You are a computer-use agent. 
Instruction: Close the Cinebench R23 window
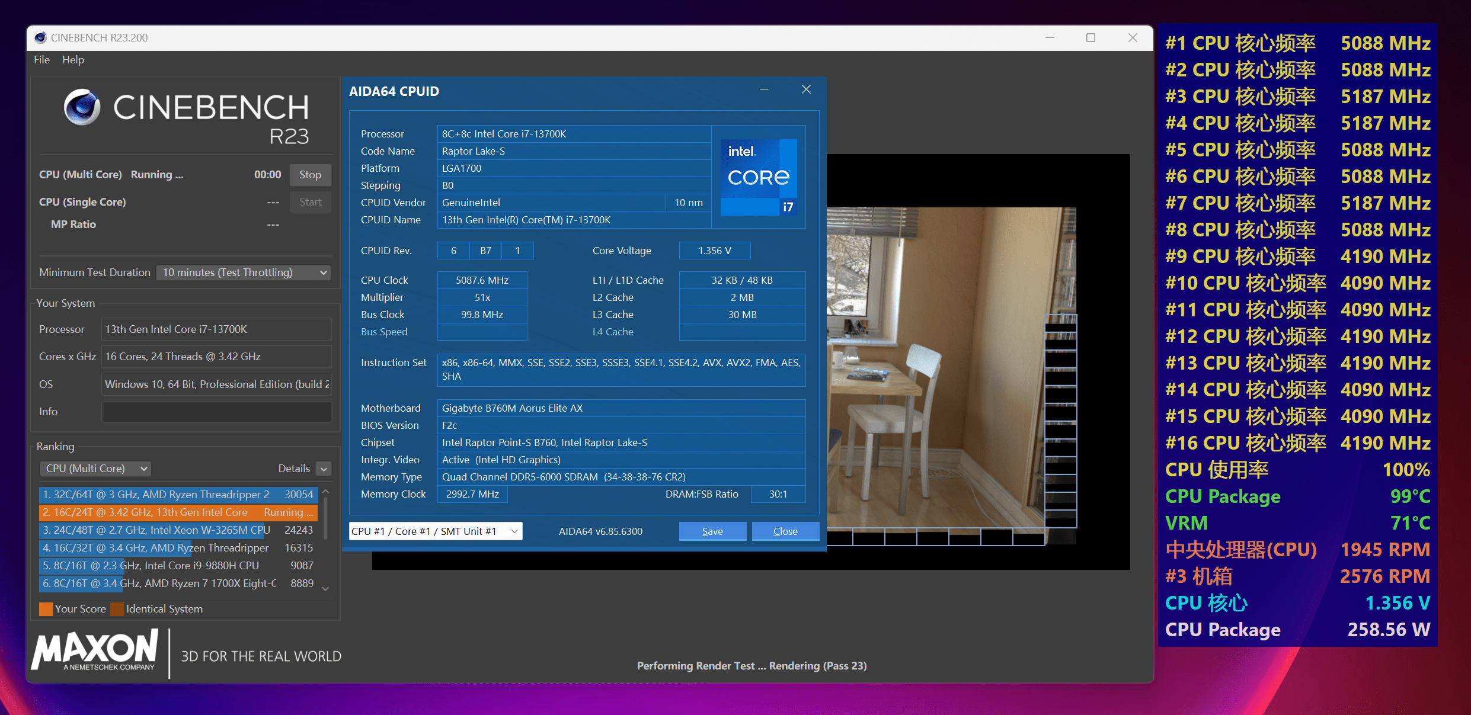[1133, 38]
